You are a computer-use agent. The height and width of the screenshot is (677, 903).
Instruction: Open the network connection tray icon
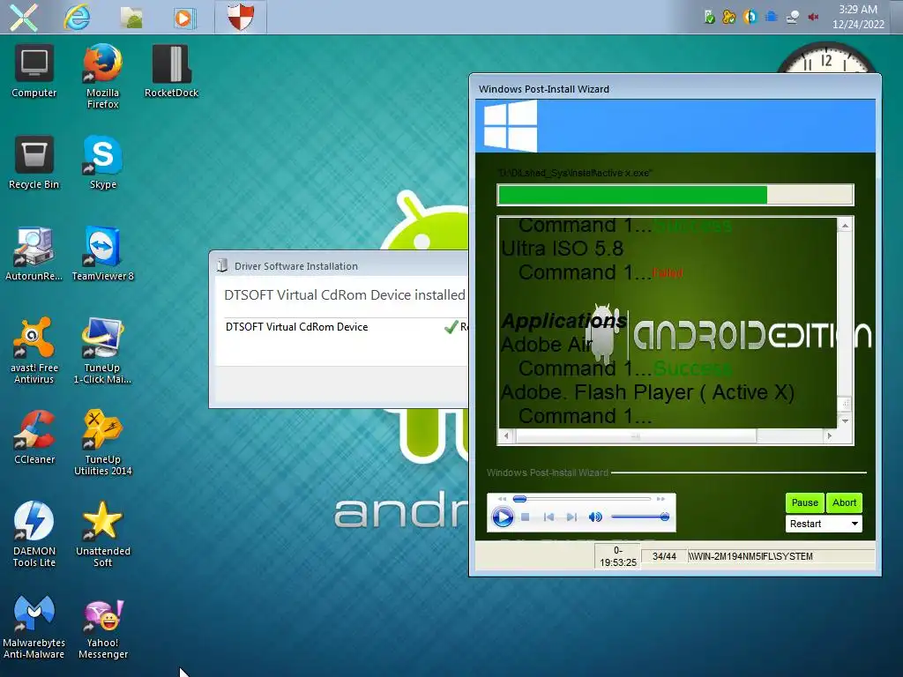tap(793, 17)
